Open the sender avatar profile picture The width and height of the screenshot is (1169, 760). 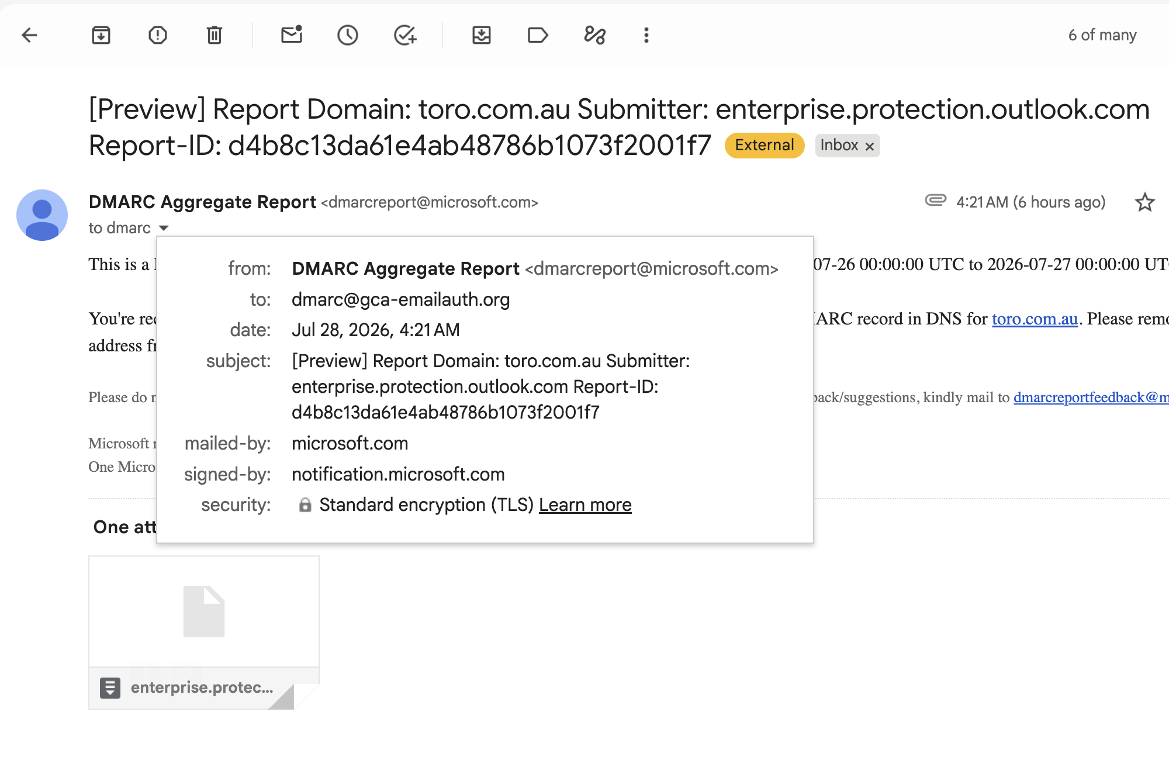(42, 215)
